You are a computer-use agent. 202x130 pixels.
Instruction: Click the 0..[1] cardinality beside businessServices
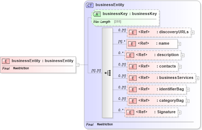(x=122, y=76)
